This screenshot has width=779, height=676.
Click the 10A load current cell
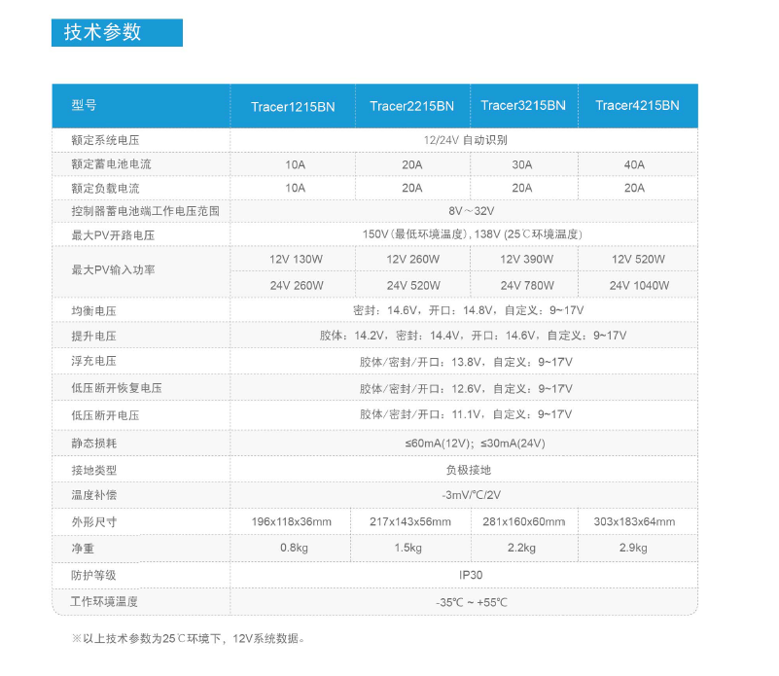coord(295,188)
